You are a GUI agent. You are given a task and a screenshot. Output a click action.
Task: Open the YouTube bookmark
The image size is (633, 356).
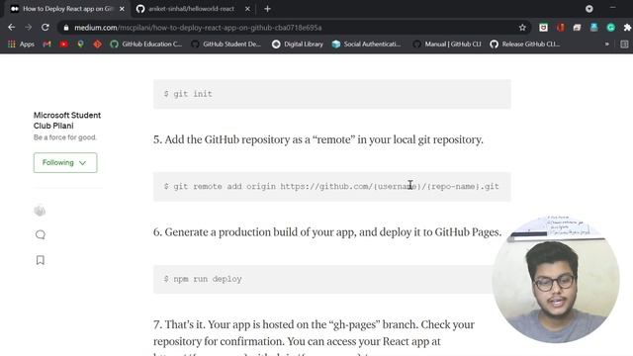63,44
